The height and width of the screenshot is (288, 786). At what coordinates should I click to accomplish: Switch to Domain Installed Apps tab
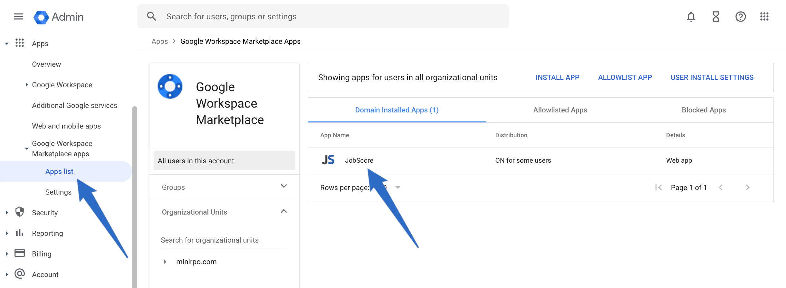(397, 110)
